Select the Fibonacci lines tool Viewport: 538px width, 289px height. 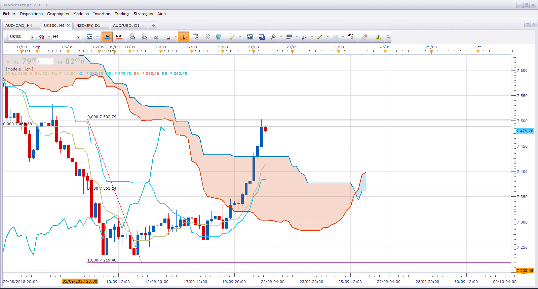[289, 37]
